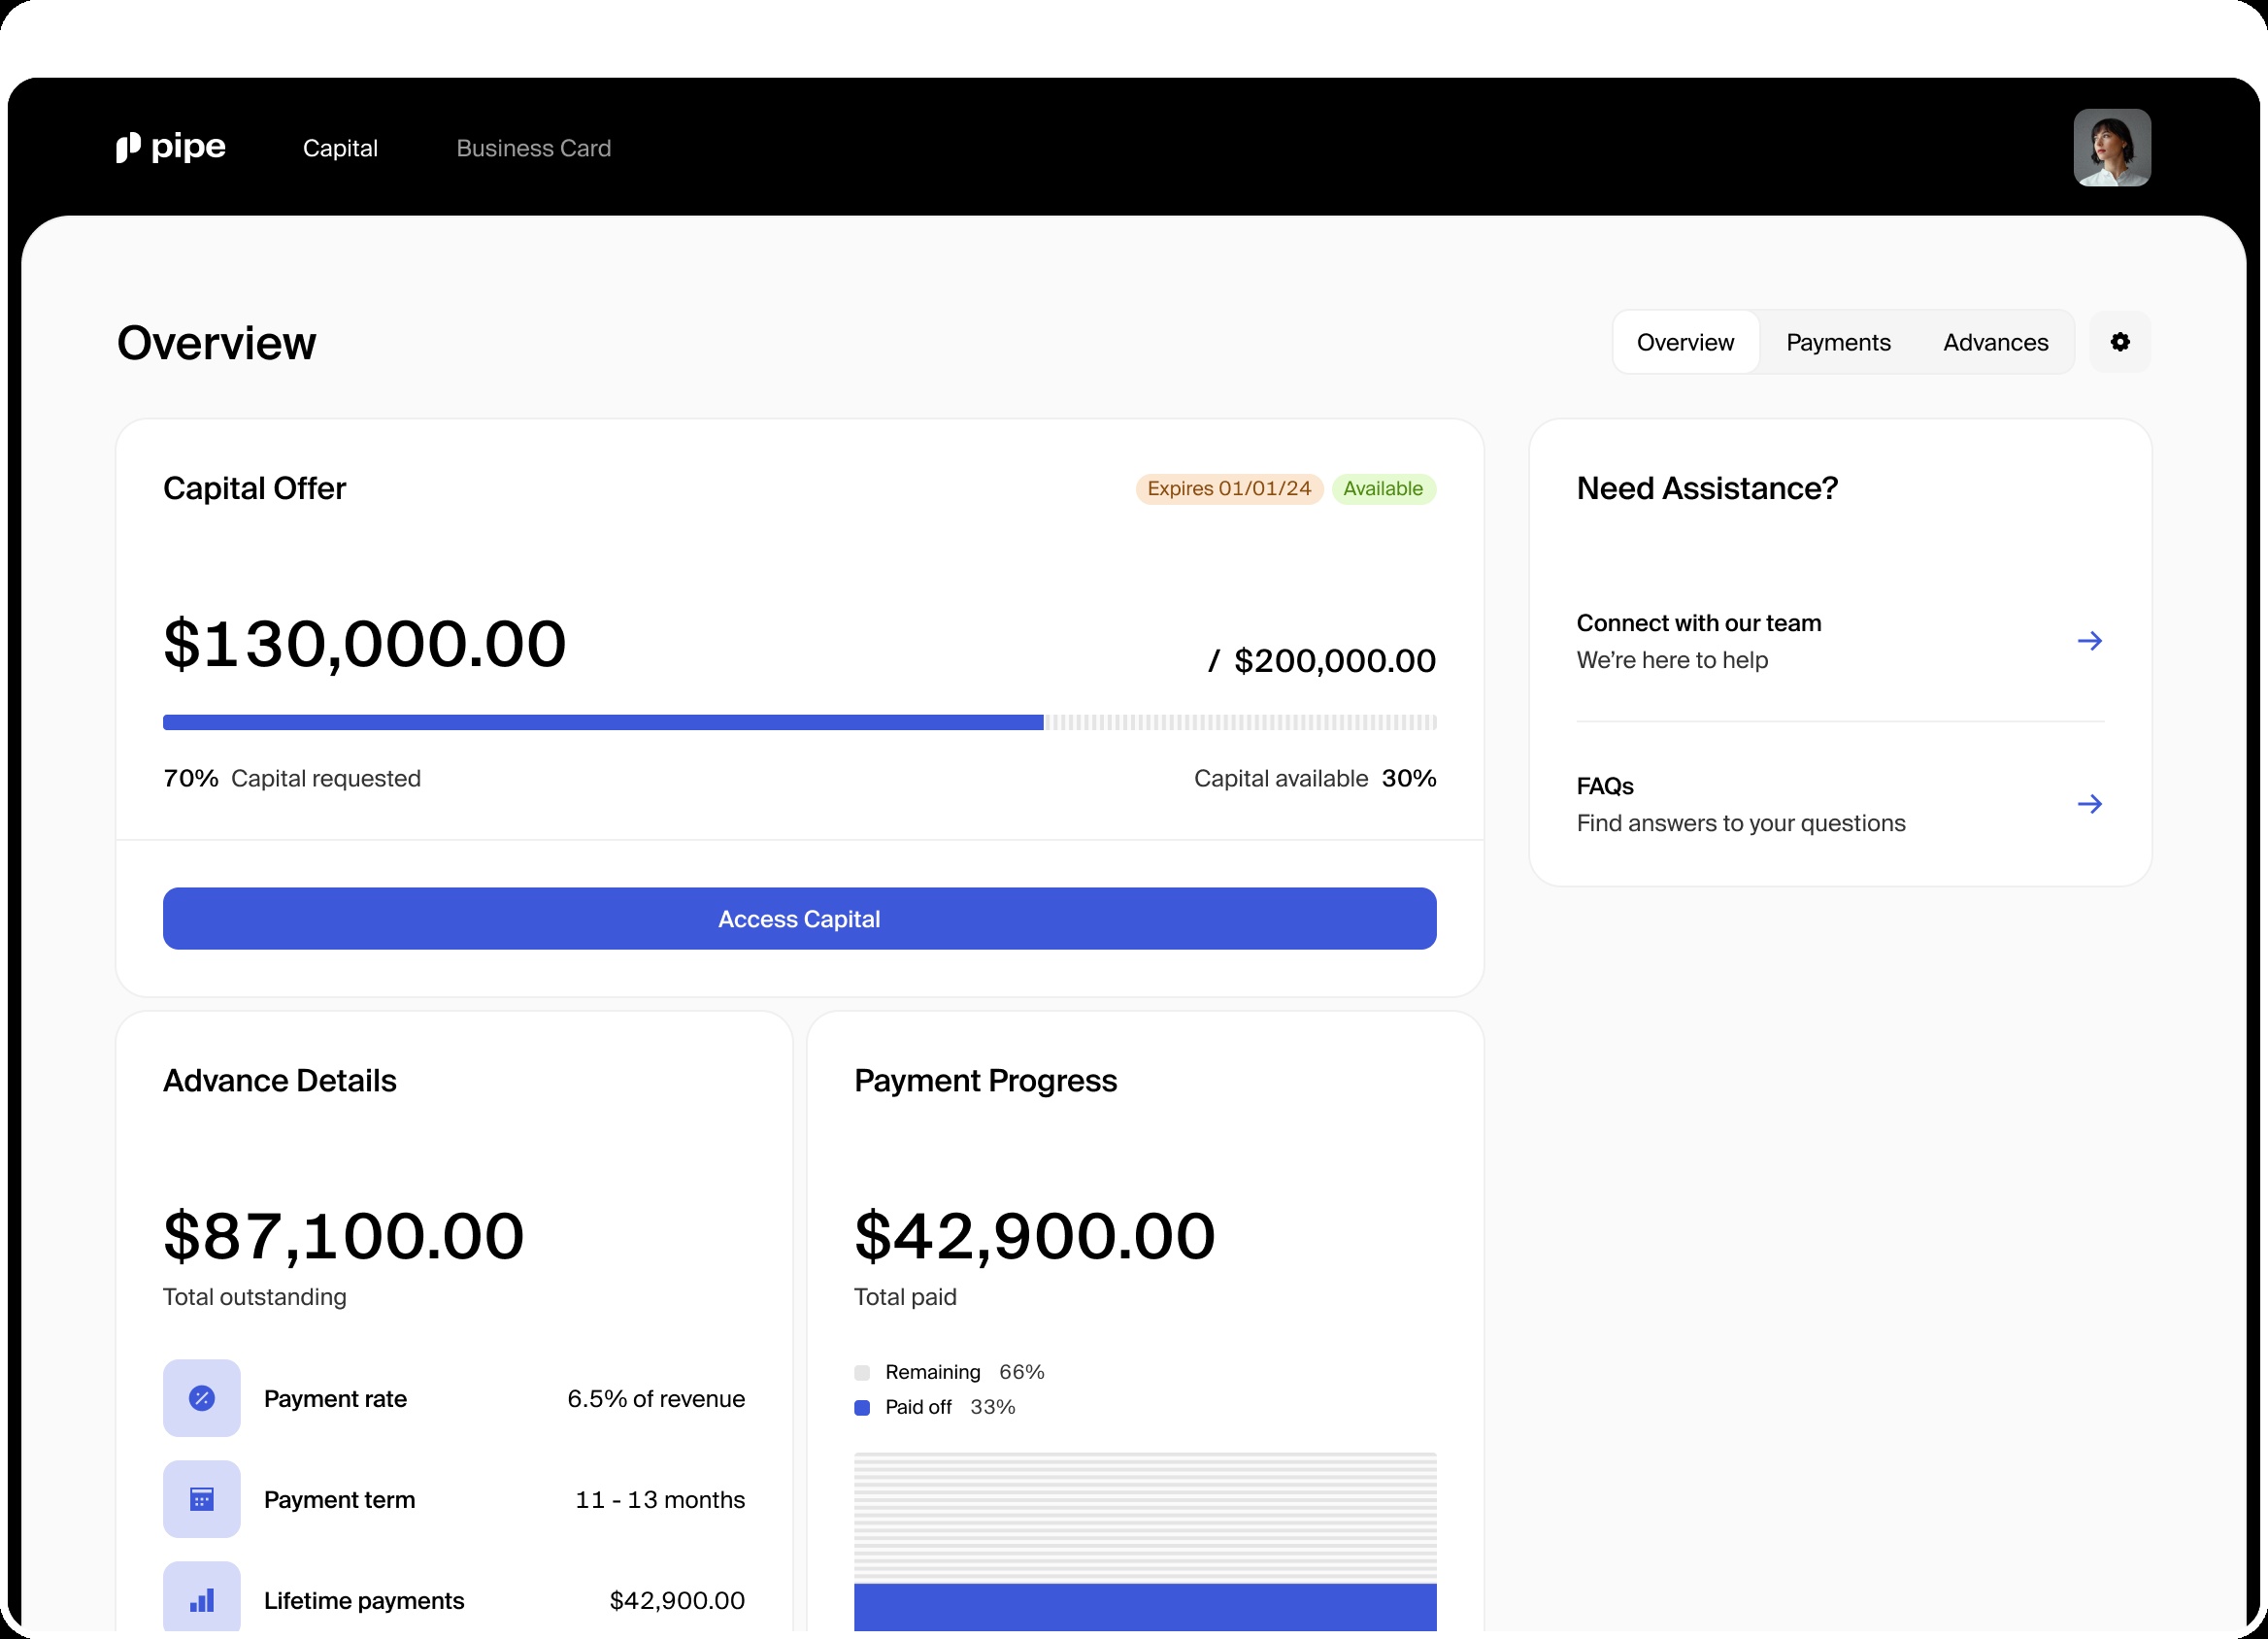The height and width of the screenshot is (1639, 2268).
Task: Switch to the Payments tab
Action: click(x=1838, y=342)
